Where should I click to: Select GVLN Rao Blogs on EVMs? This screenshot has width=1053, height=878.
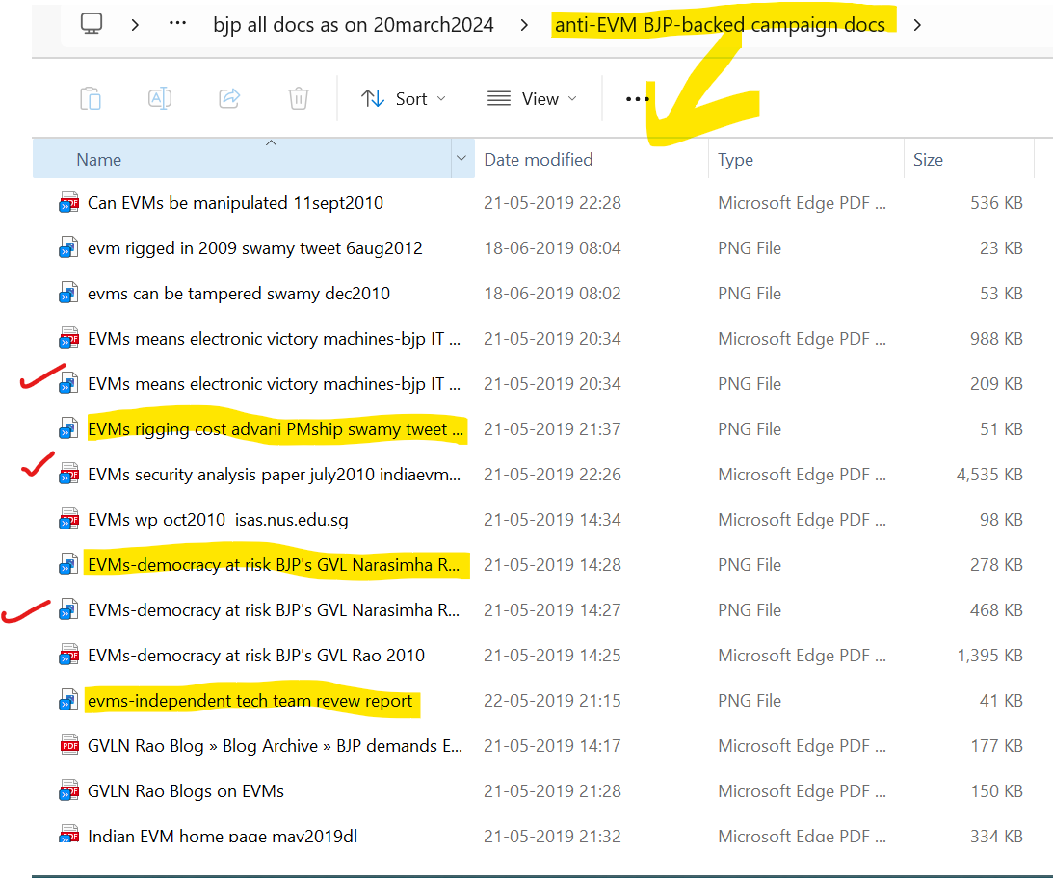[x=185, y=790]
